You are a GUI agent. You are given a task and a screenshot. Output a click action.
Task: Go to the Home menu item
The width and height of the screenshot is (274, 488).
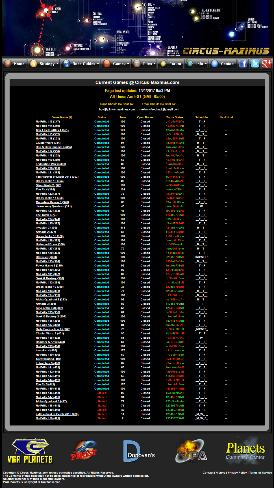(19, 64)
